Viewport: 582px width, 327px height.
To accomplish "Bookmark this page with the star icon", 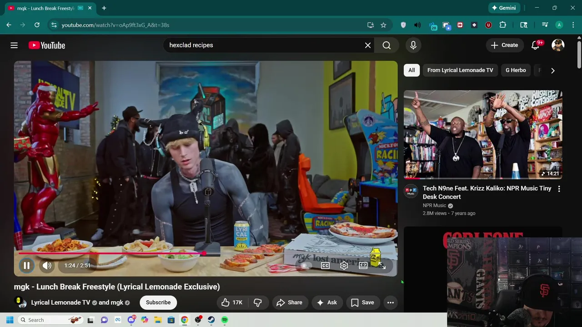I will tap(383, 25).
